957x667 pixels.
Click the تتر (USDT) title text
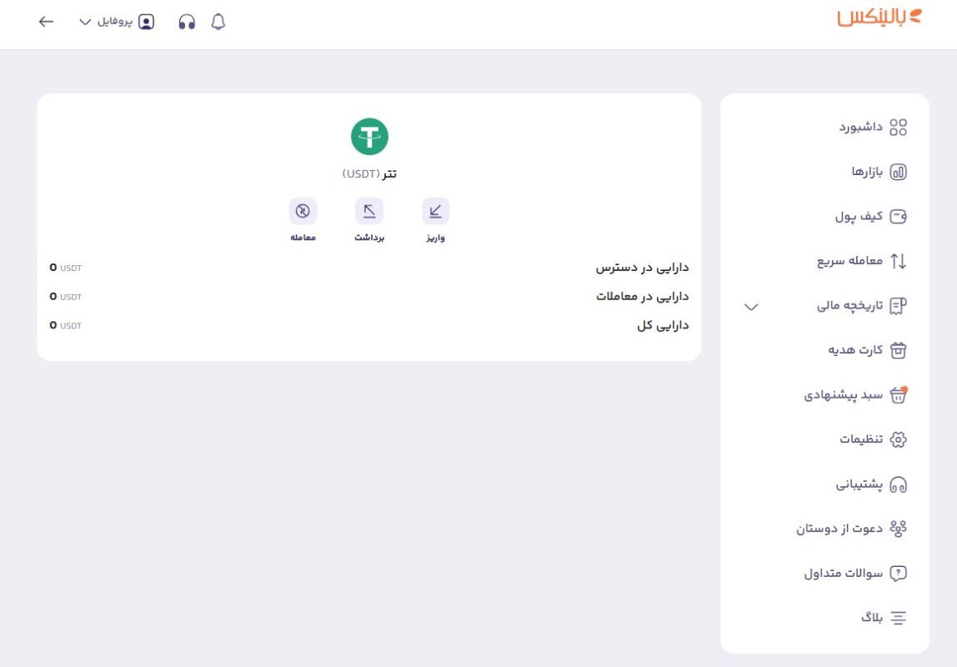(369, 174)
